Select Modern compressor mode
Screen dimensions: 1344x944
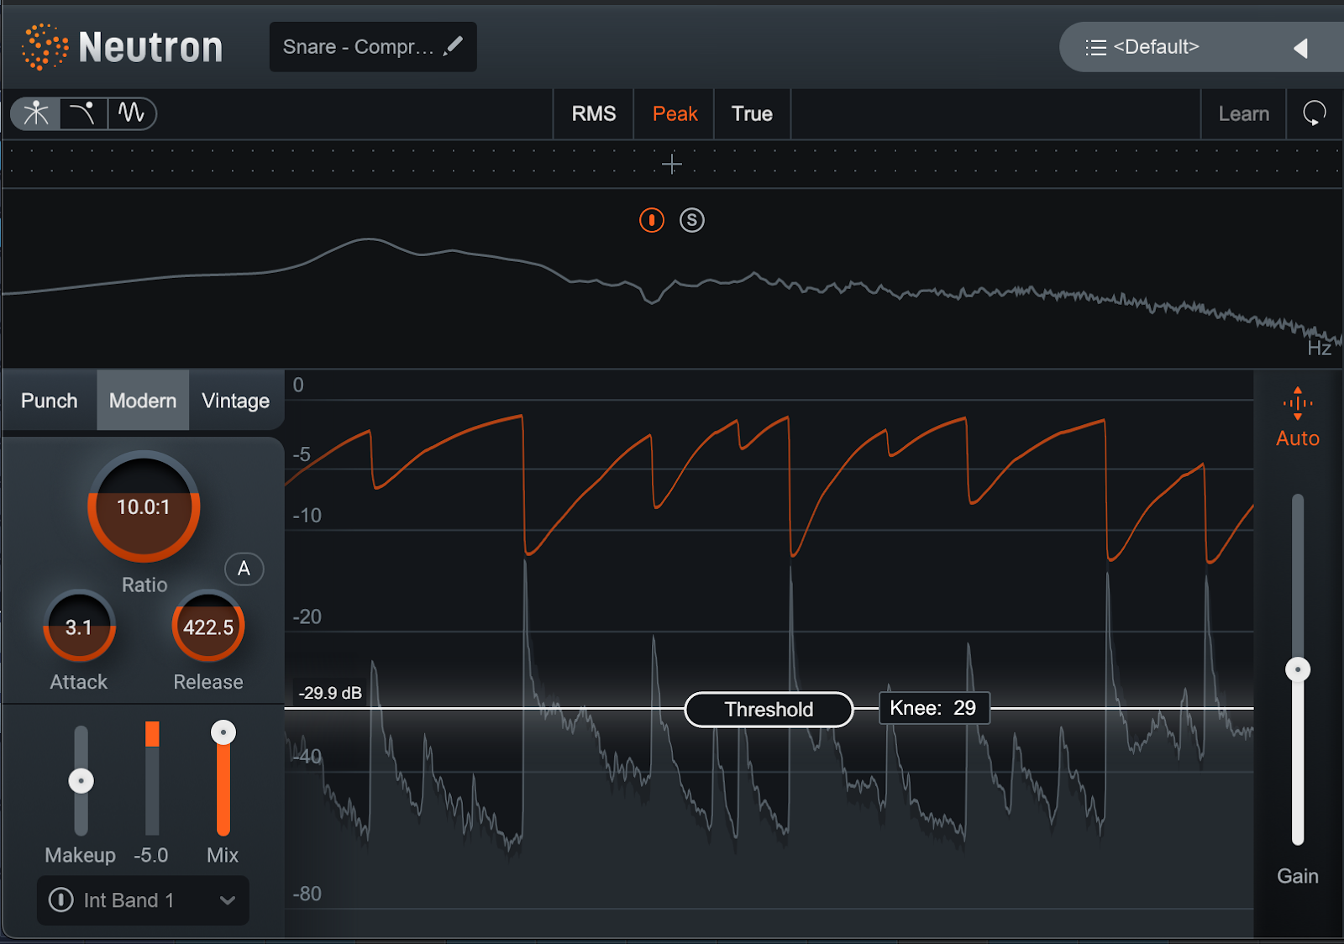coord(143,401)
